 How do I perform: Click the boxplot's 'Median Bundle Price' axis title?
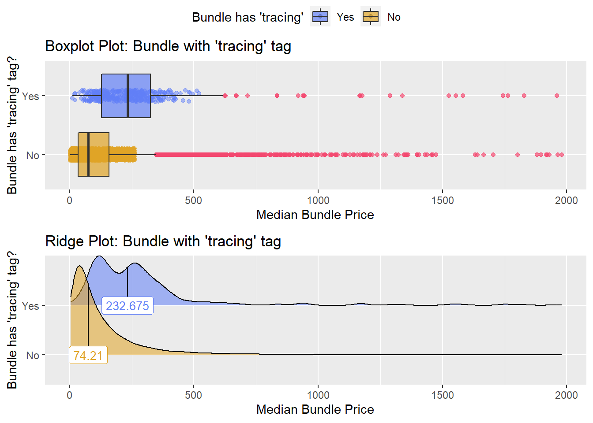315,215
